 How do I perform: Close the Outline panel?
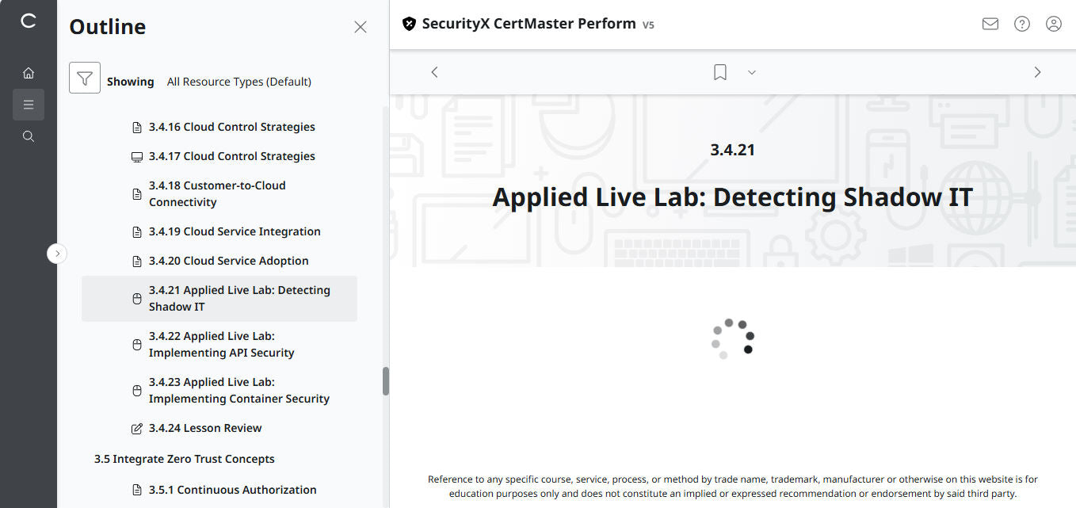[x=361, y=27]
